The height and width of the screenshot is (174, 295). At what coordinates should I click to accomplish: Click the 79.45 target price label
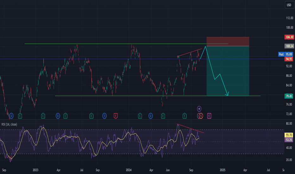(x=289, y=96)
